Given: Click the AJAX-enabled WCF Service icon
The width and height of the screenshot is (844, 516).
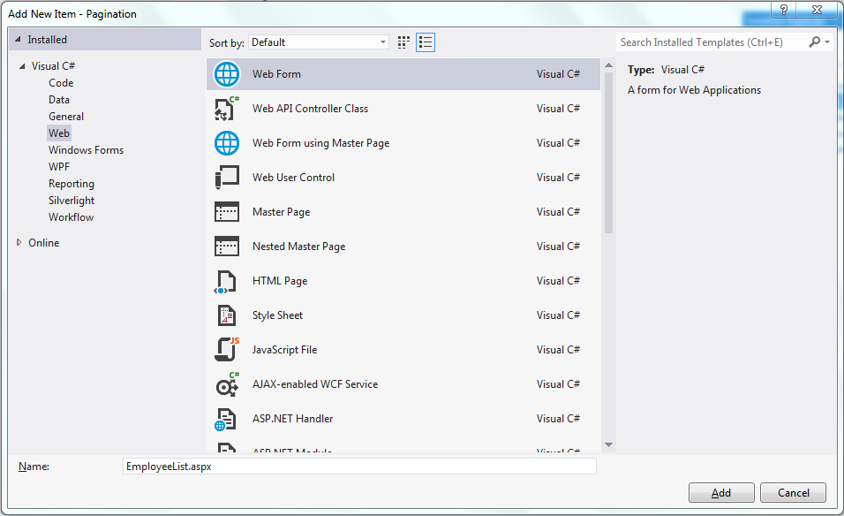Looking at the screenshot, I should pos(227,384).
